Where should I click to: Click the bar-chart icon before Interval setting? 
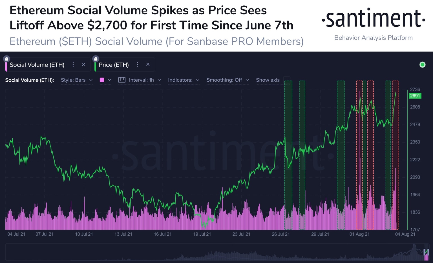pyautogui.click(x=122, y=80)
